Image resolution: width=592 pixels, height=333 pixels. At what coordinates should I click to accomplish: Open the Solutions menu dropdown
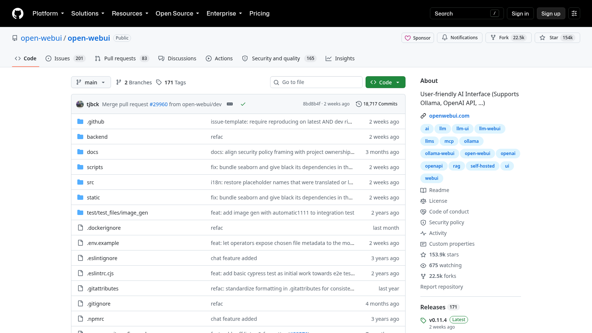click(x=88, y=13)
